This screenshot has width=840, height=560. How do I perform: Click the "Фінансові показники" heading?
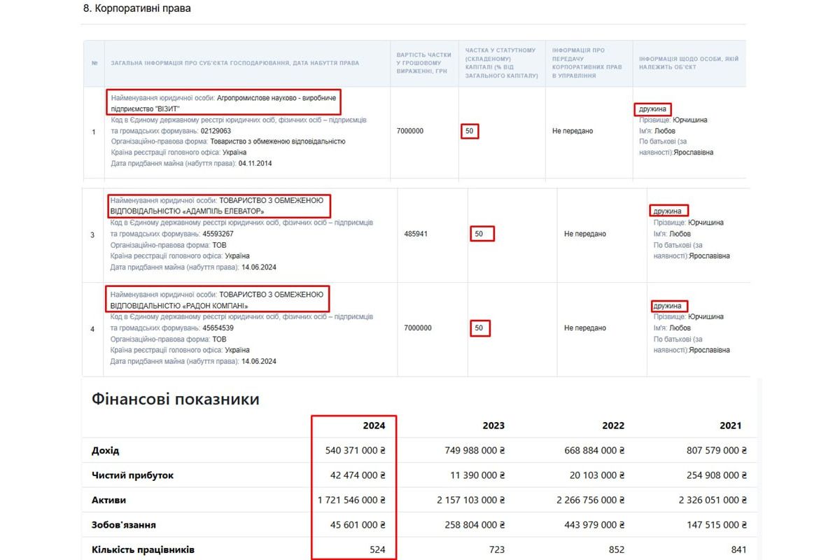coord(175,399)
